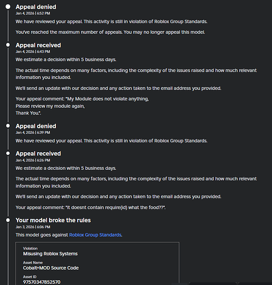This screenshot has height=285, width=272.
Task: Click the topmost 'Appeal denied' heading
Action: [x=36, y=7]
